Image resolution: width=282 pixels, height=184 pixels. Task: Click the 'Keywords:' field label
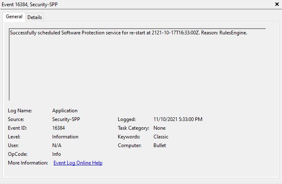click(x=129, y=137)
